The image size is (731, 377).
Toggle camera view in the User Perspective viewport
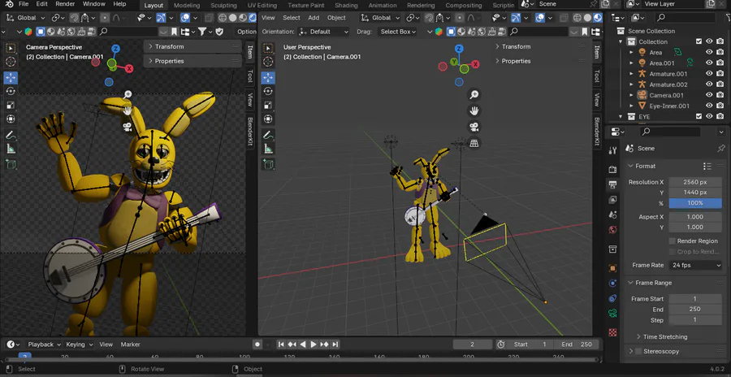click(x=474, y=127)
